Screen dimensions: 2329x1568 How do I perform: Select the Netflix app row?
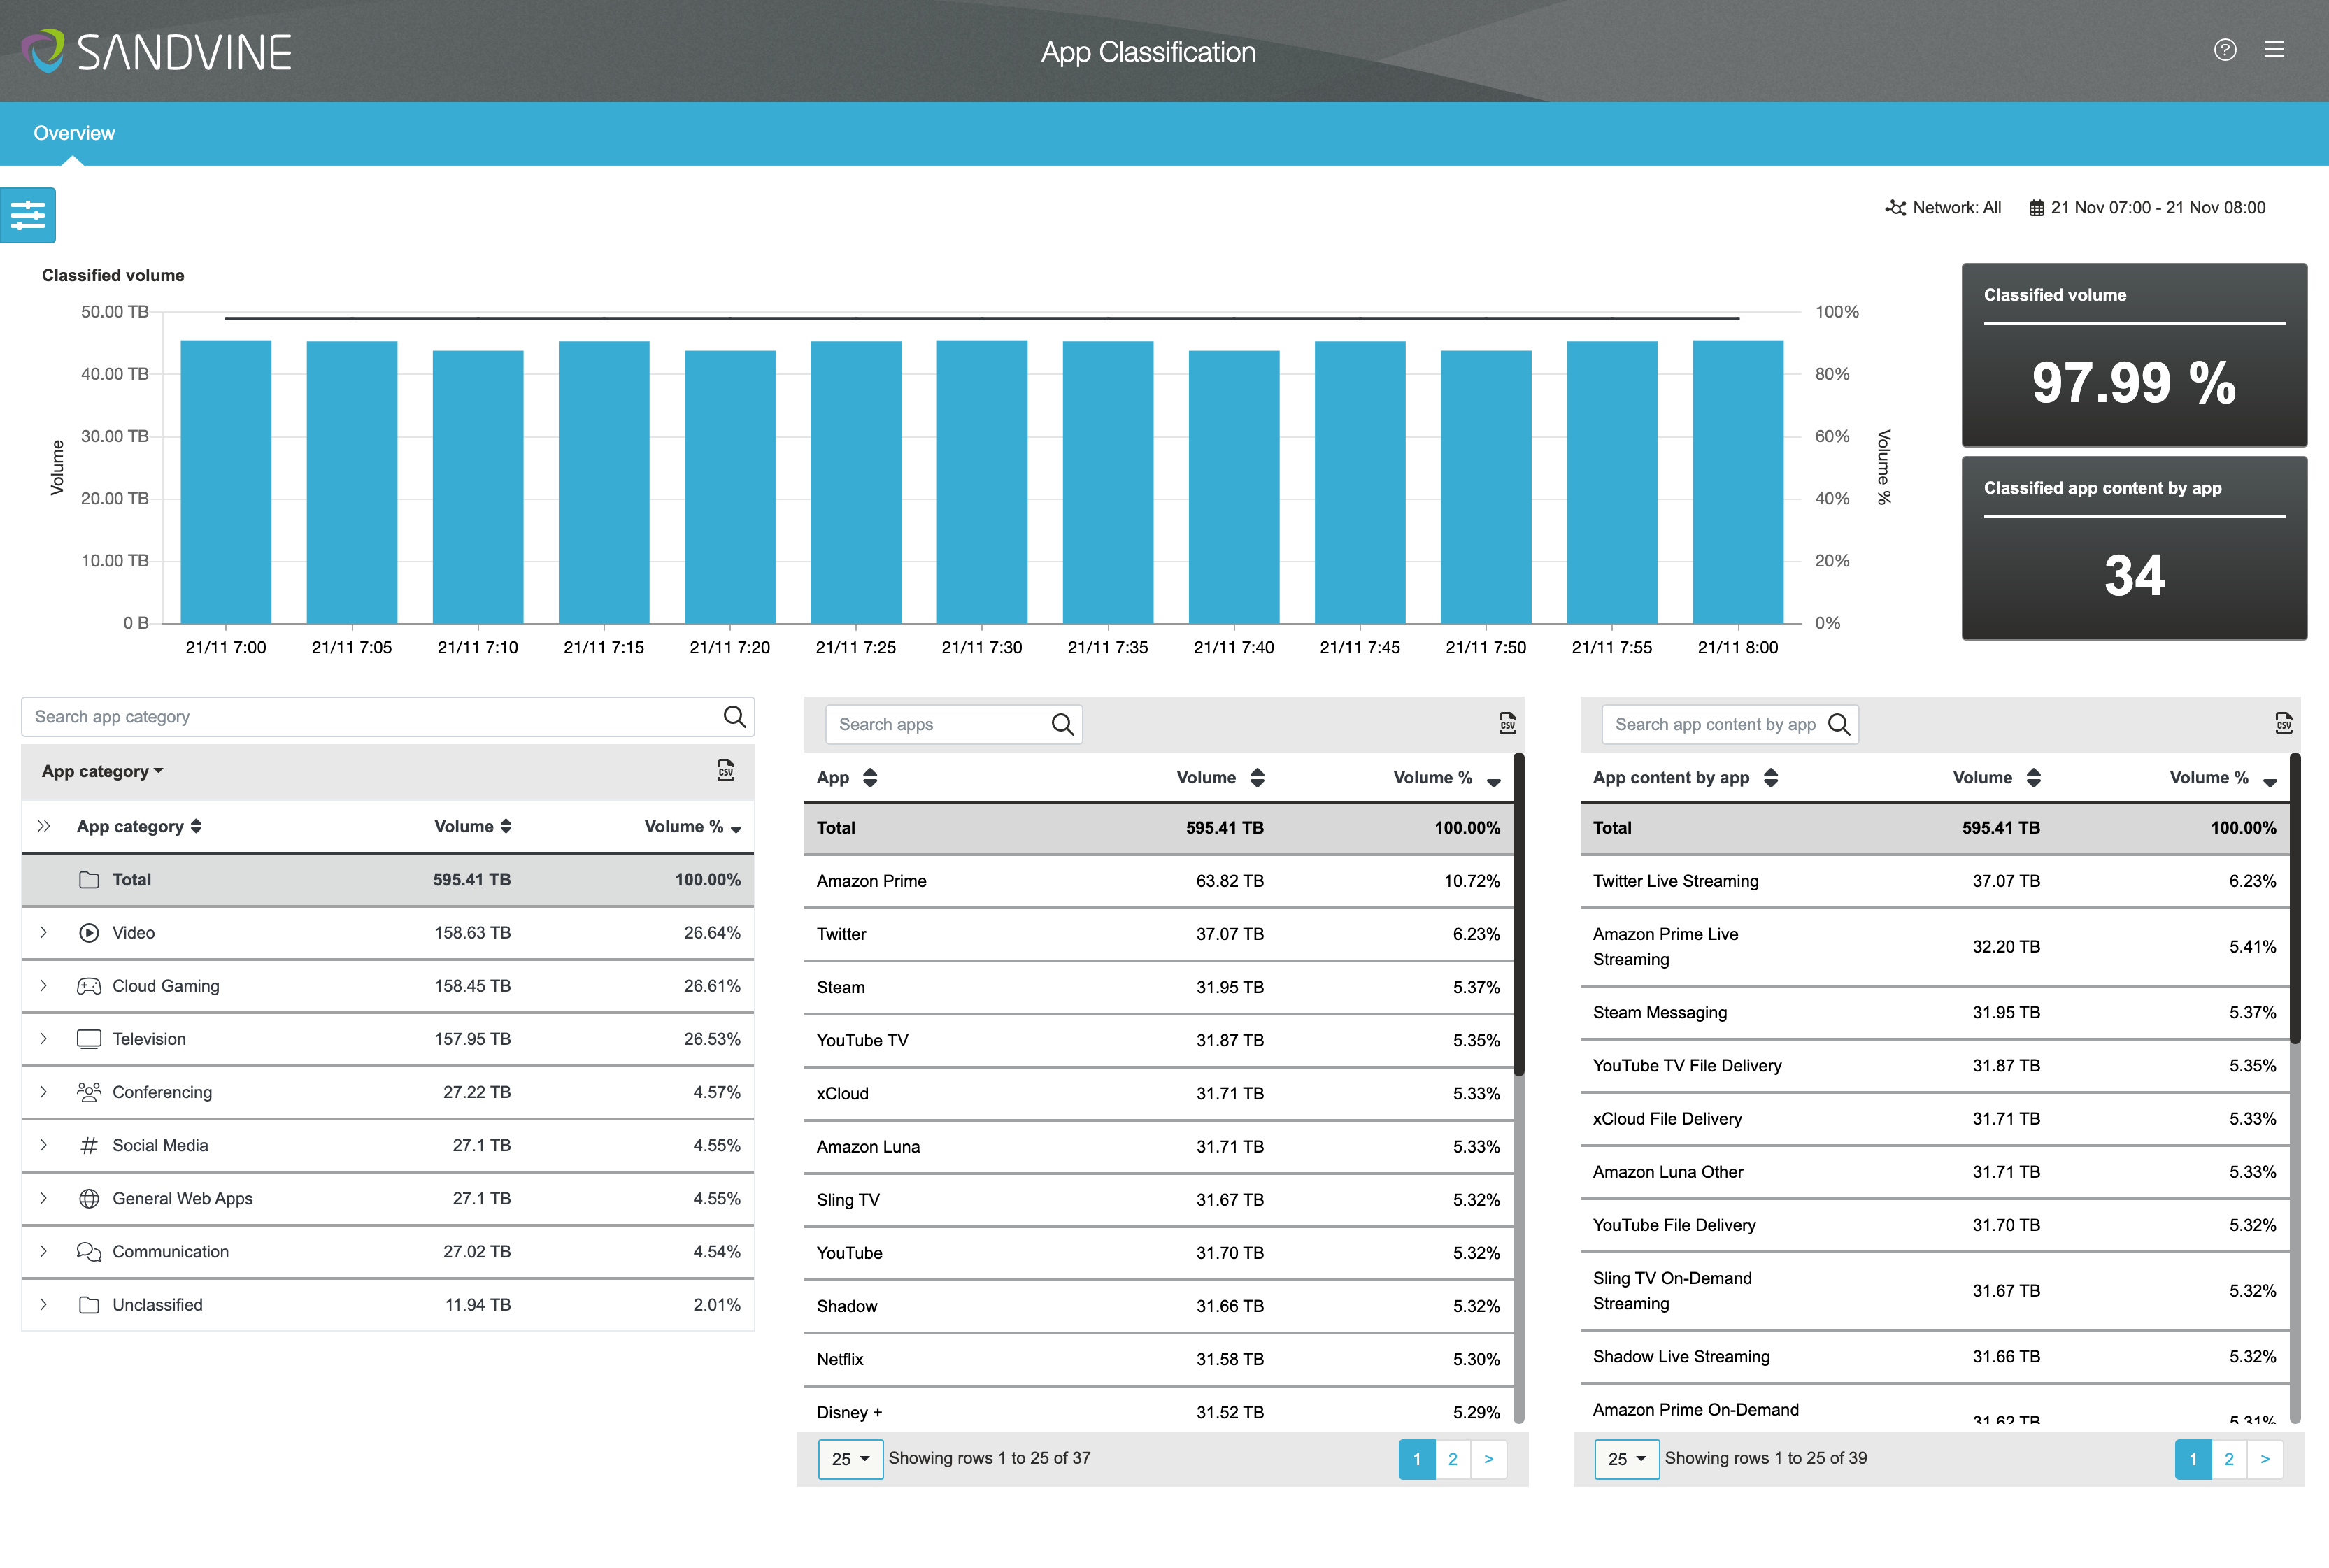(1158, 1359)
